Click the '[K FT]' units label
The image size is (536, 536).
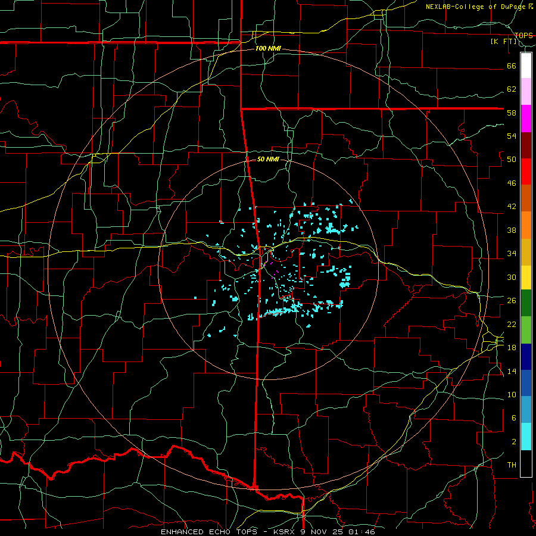pyautogui.click(x=503, y=42)
